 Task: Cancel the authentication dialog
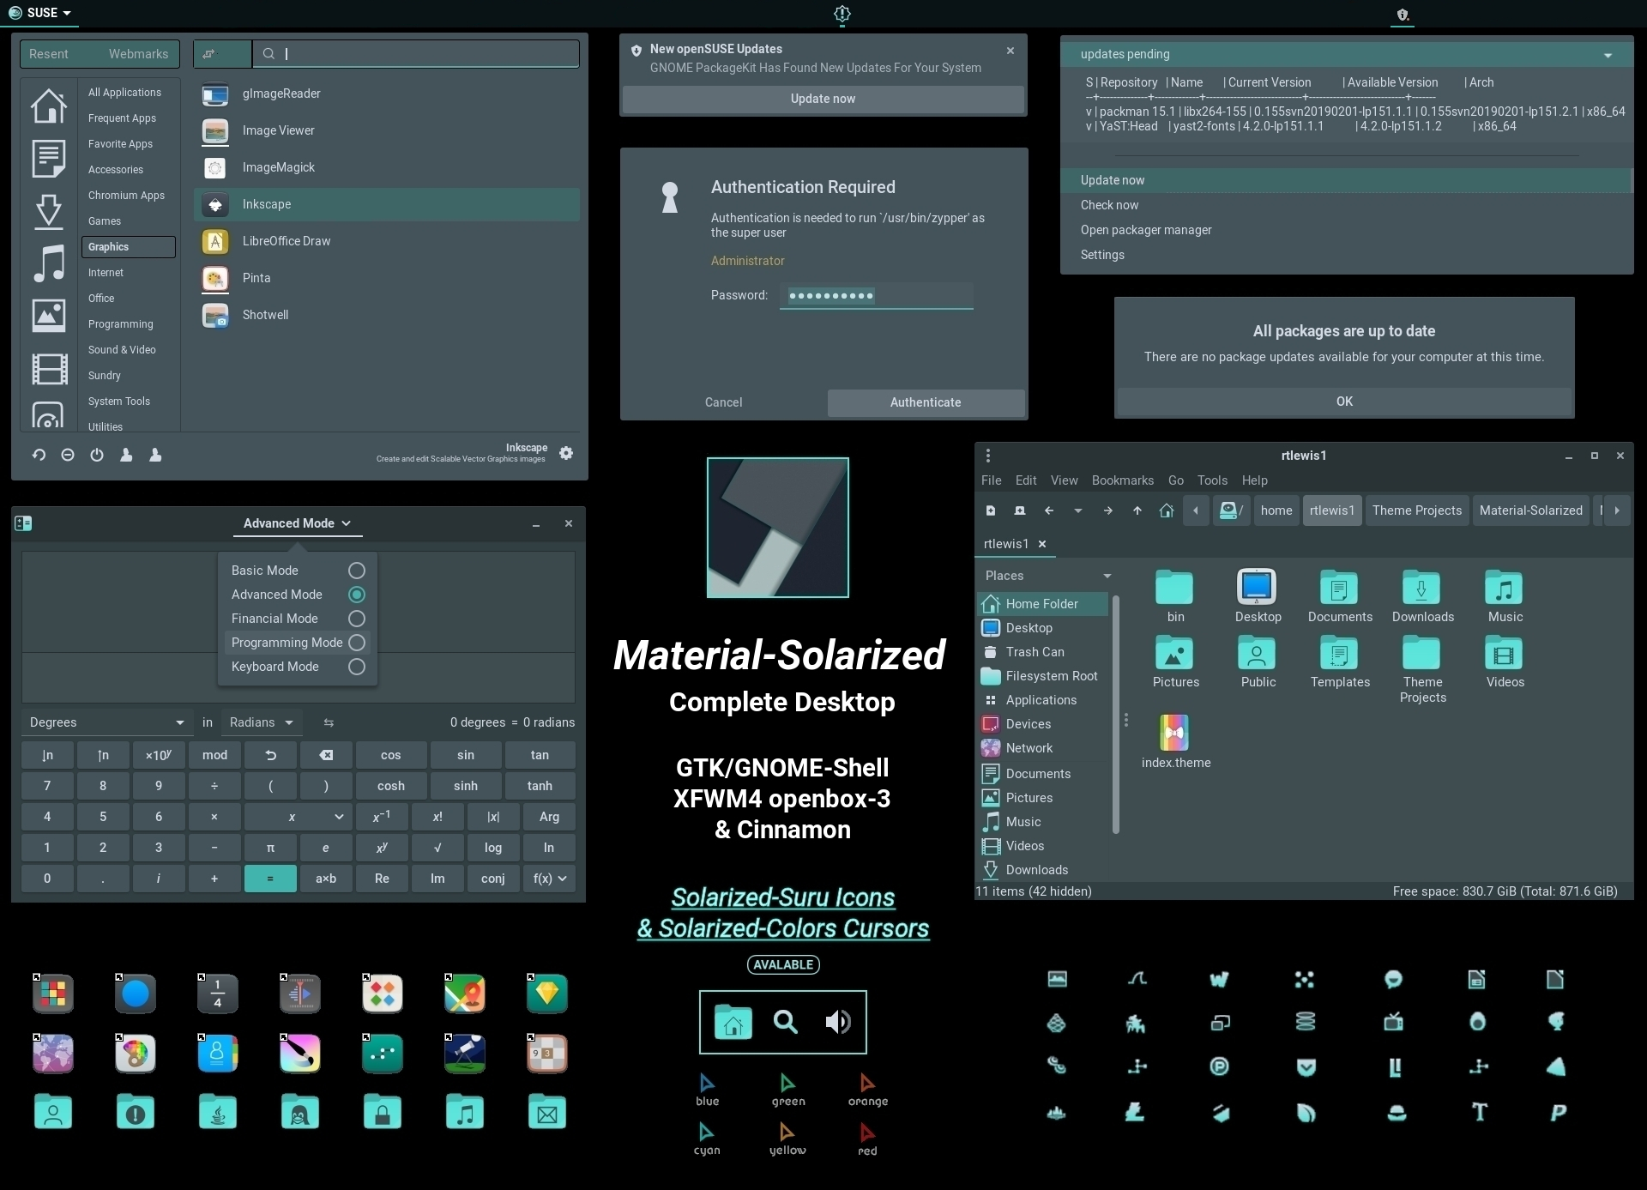pyautogui.click(x=723, y=402)
